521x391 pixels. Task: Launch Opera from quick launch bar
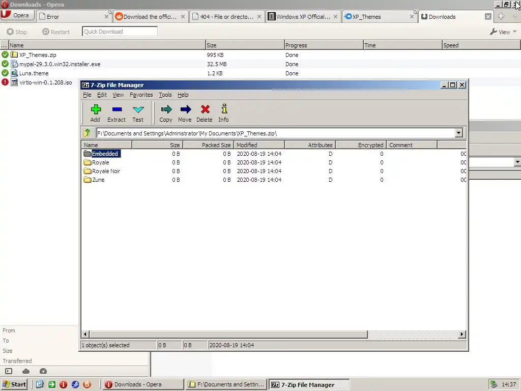(x=64, y=384)
